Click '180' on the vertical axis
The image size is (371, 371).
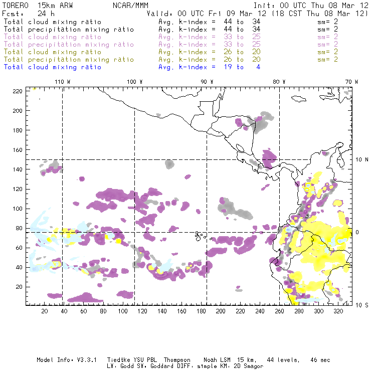tap(18, 130)
